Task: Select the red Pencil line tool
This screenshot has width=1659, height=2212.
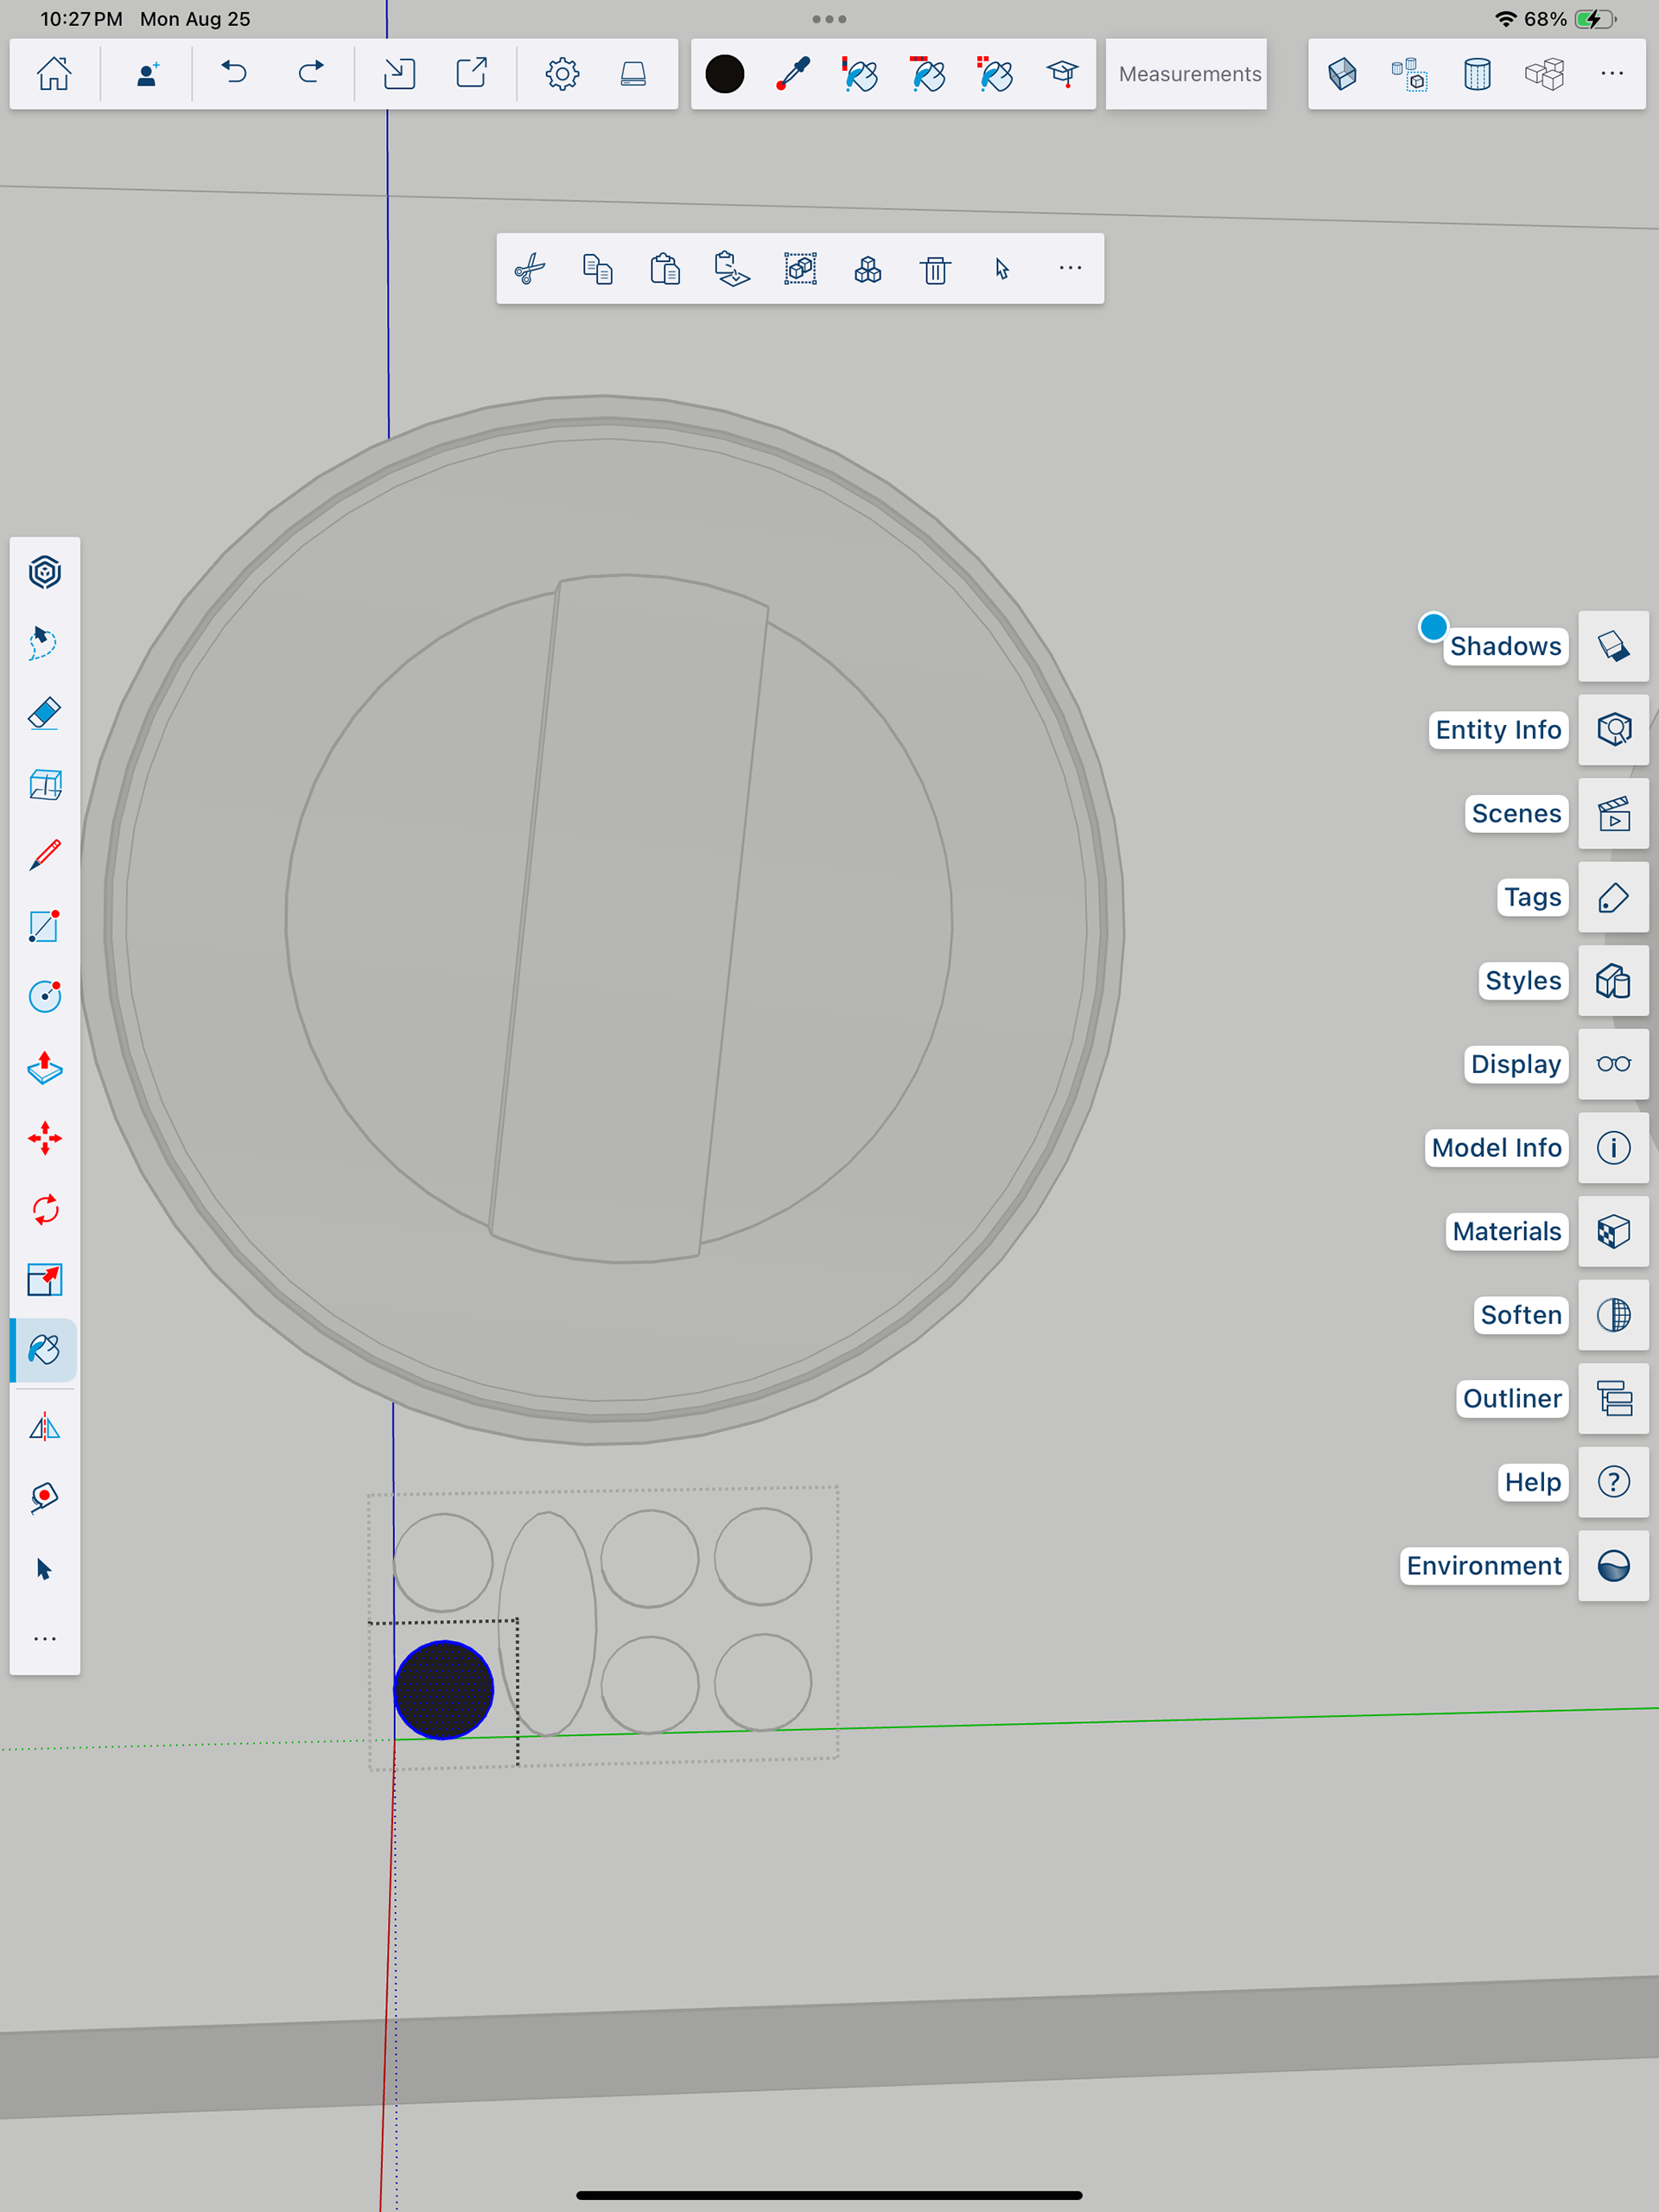Action: 45,856
